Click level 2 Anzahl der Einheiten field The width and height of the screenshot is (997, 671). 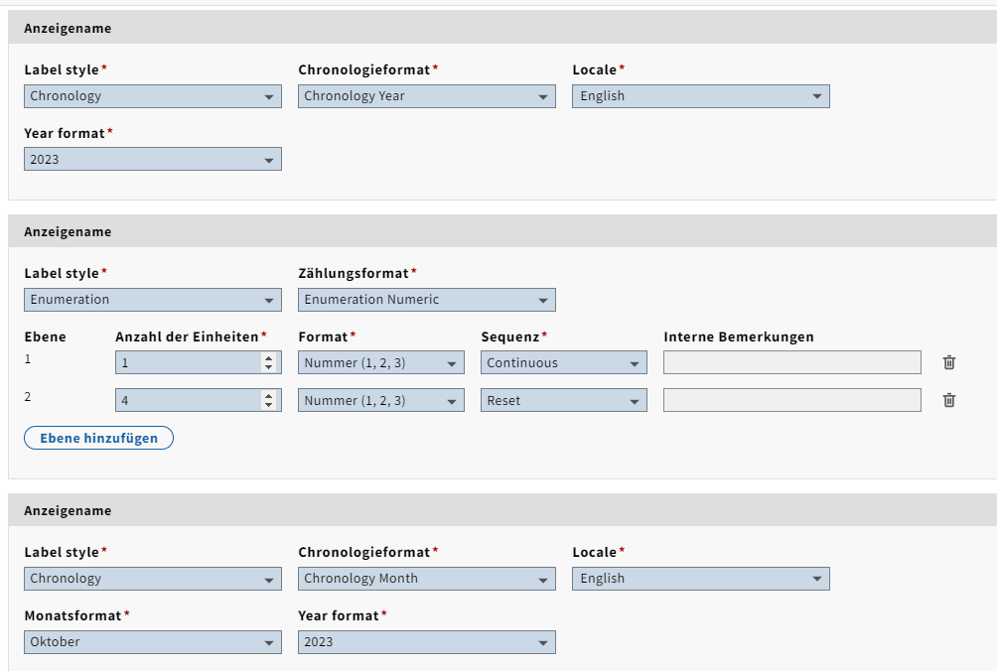click(188, 401)
